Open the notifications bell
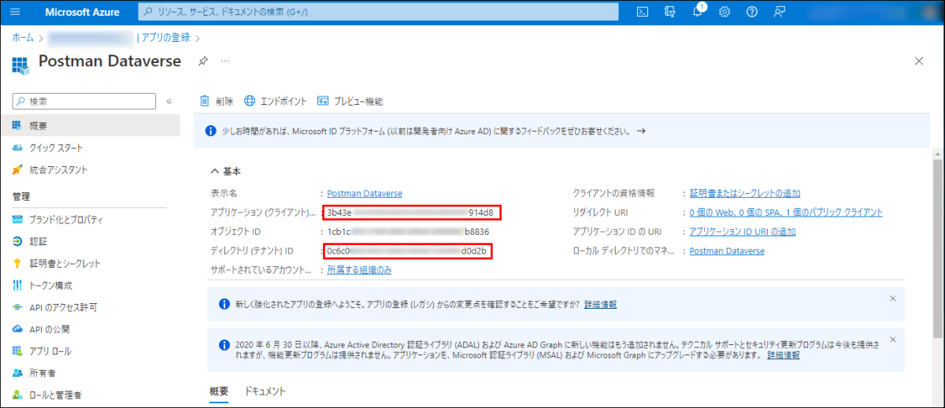This screenshot has width=945, height=408. 698,11
